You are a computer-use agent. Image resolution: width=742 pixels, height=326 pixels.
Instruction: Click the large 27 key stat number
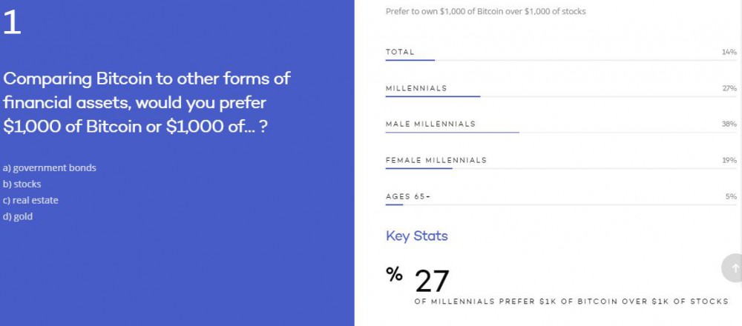click(432, 282)
